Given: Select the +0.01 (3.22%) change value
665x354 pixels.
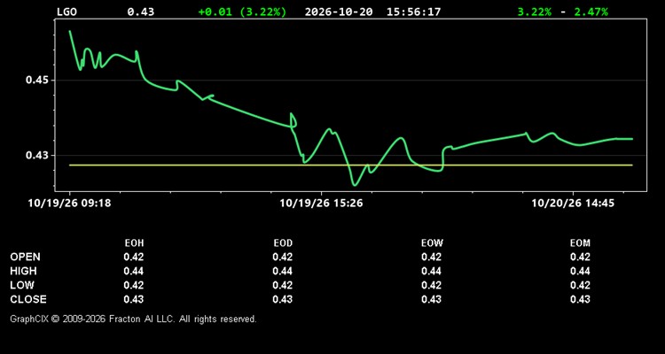Looking at the screenshot, I should click(x=242, y=12).
